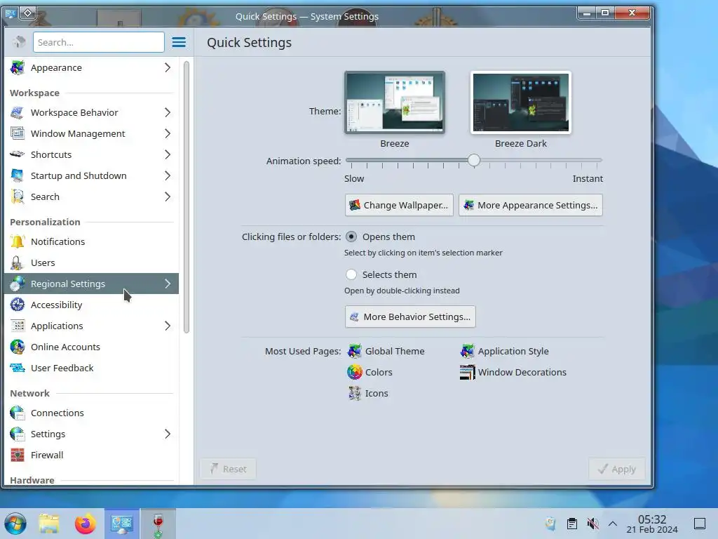Click the Regional Settings globe icon
718x539 pixels.
pyautogui.click(x=18, y=284)
